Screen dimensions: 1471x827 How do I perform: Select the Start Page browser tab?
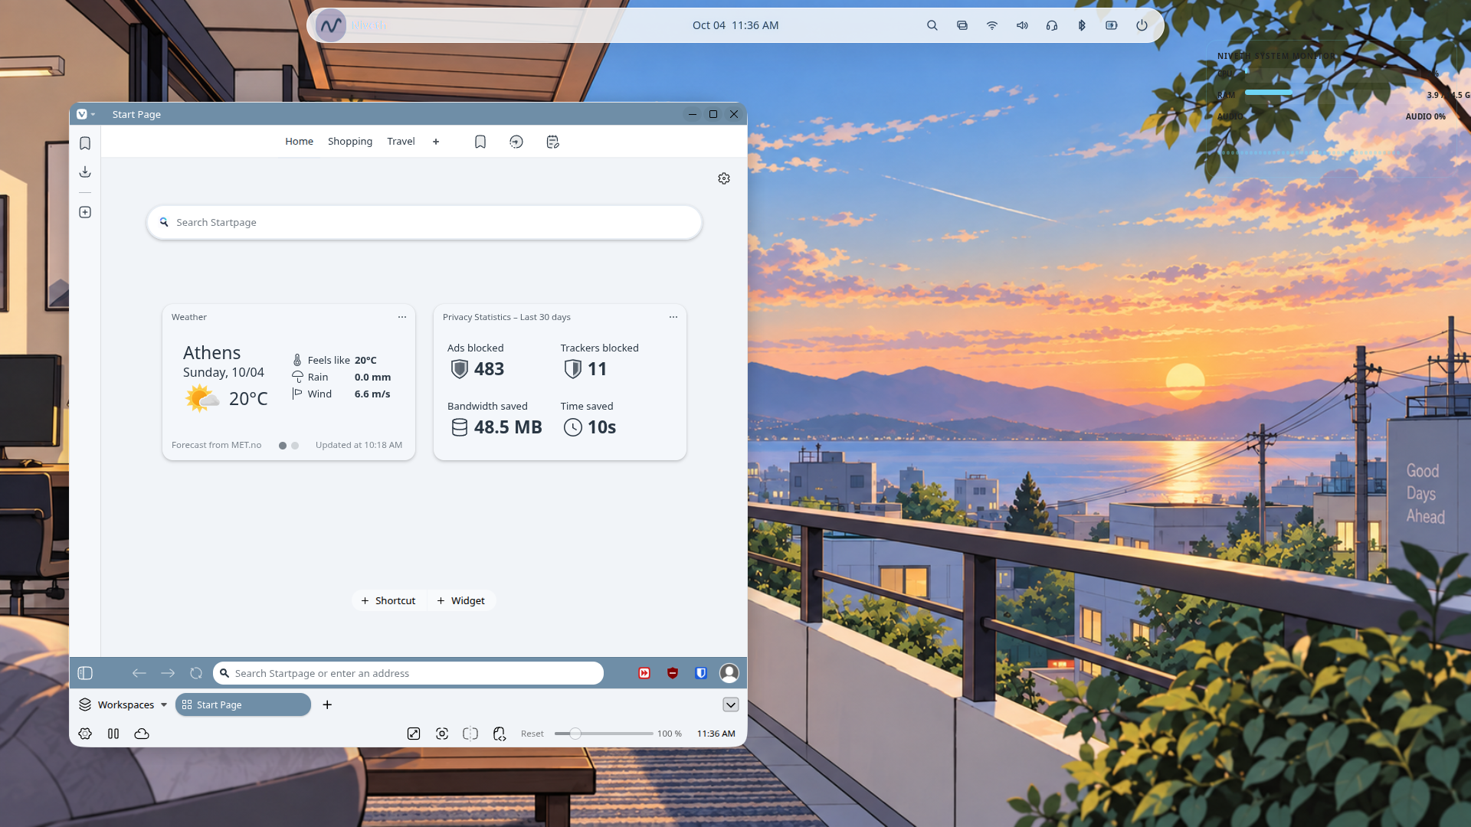coord(243,704)
